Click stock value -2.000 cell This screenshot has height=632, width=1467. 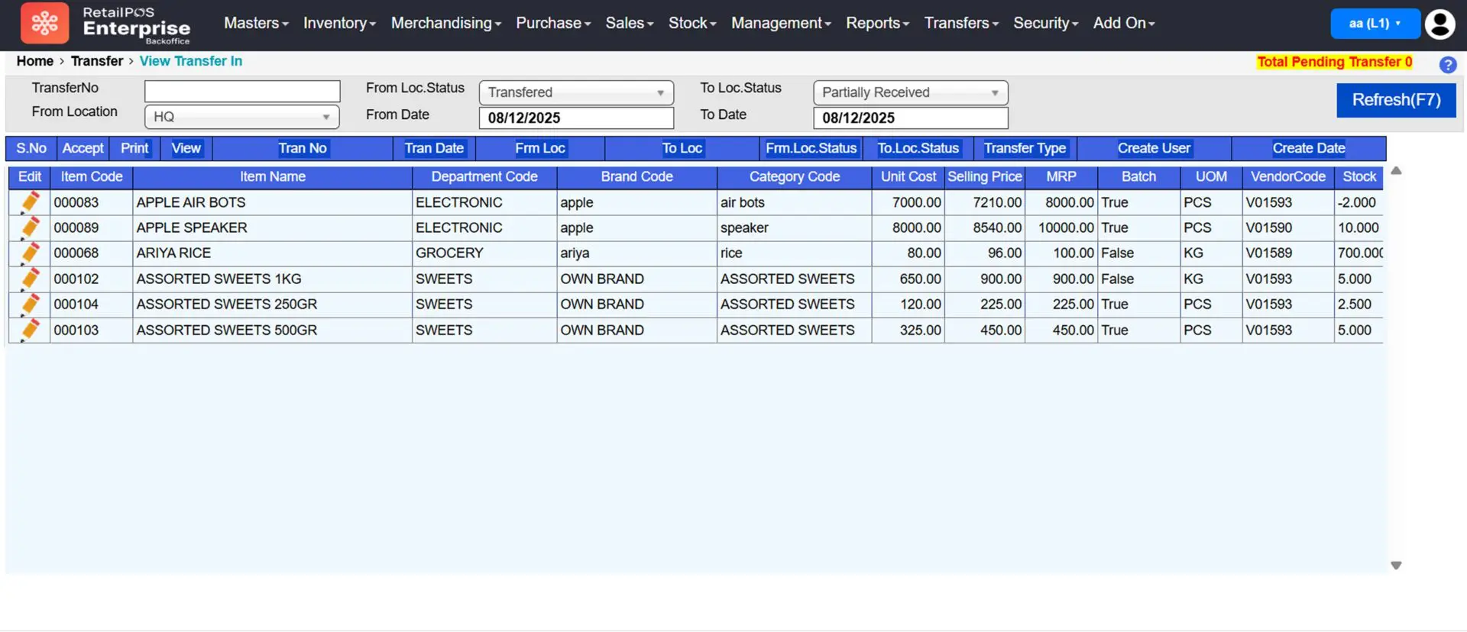1359,202
